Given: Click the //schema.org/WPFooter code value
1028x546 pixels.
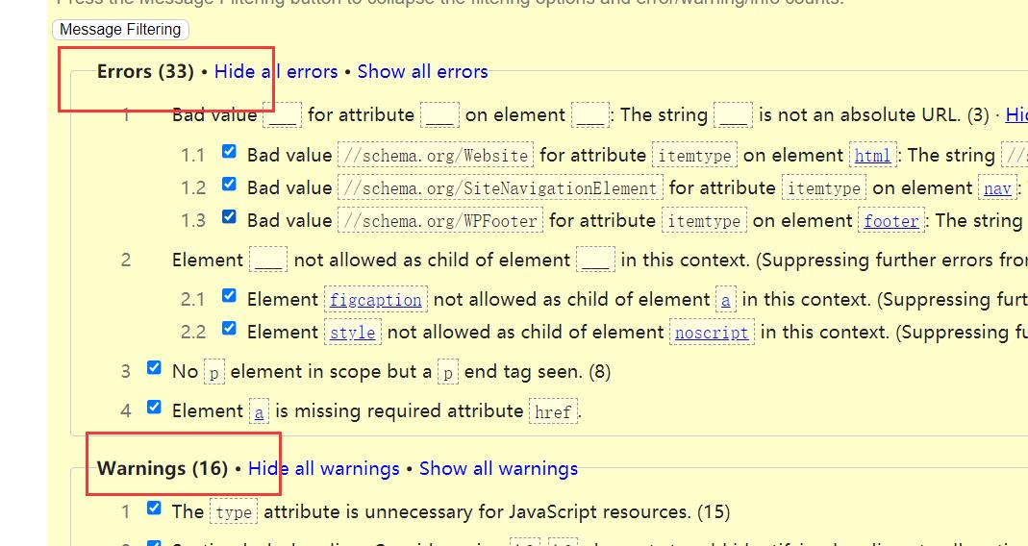Looking at the screenshot, I should click(439, 221).
